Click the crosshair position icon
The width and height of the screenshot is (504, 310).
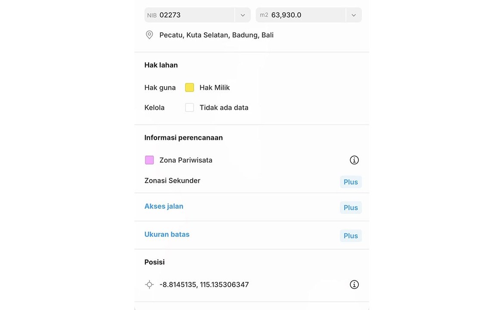[x=149, y=285]
